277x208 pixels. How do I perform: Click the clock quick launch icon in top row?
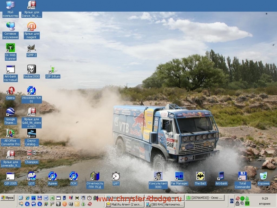coord(89,198)
